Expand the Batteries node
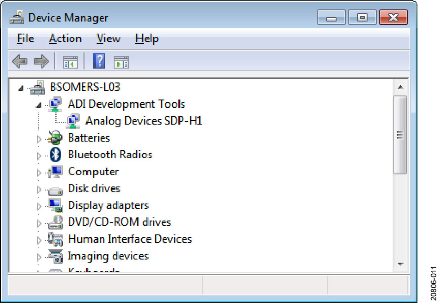The height and width of the screenshot is (303, 439). click(x=39, y=139)
